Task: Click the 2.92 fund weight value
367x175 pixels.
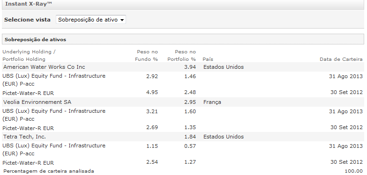Action: tap(152, 76)
